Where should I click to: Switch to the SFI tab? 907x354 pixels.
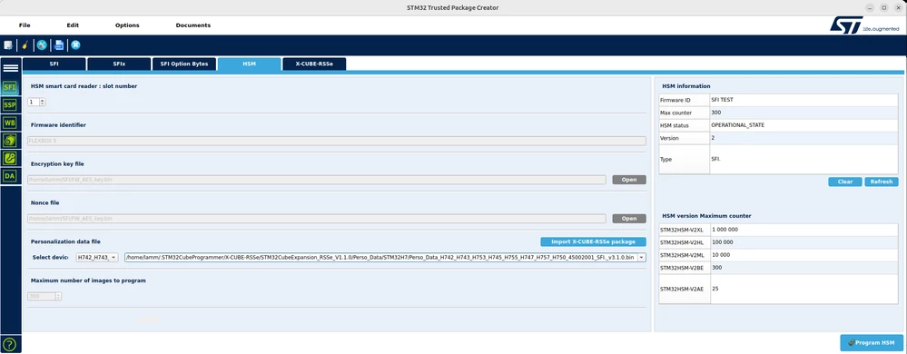pyautogui.click(x=54, y=64)
